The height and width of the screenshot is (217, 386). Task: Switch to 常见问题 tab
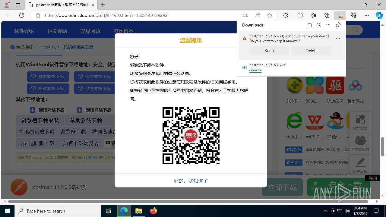(x=90, y=31)
